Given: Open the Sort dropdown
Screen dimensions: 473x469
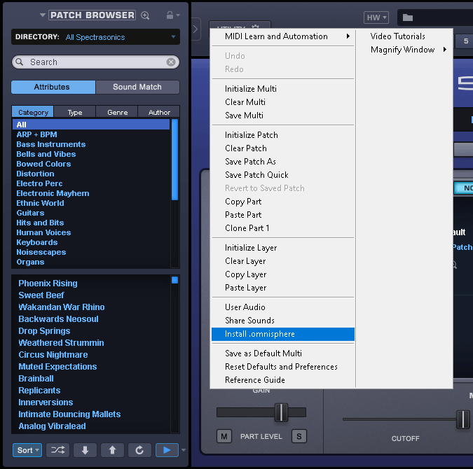Looking at the screenshot, I should click(27, 450).
